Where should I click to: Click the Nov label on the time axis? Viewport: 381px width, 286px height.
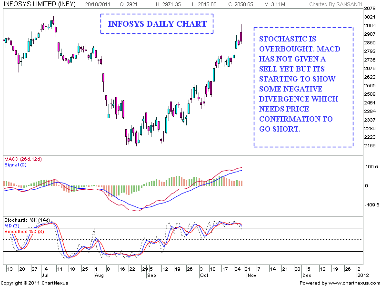(x=251, y=275)
